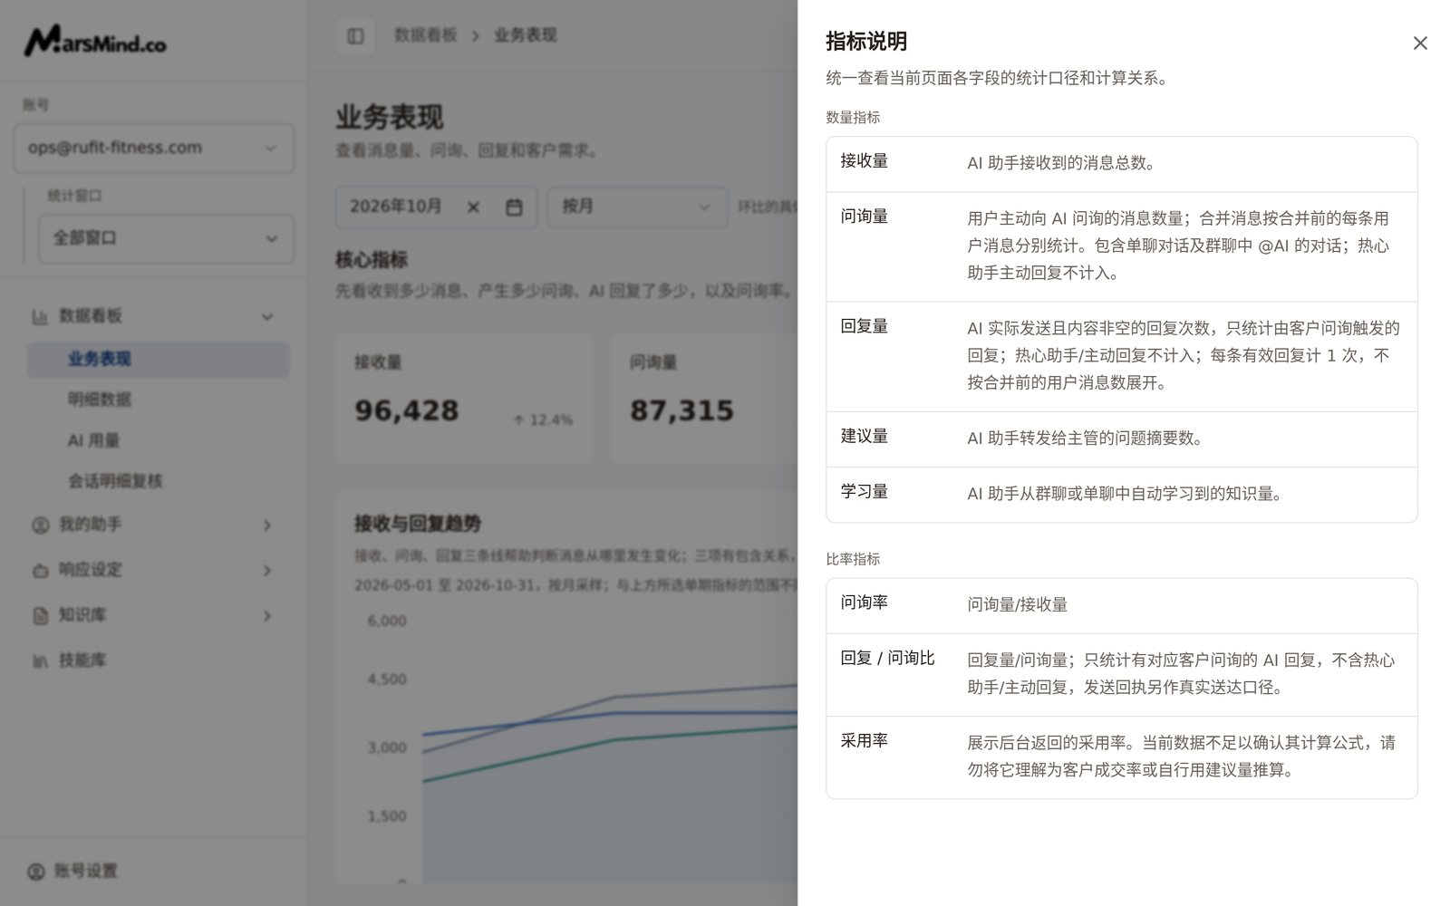Open the 全部窗口 dropdown
The width and height of the screenshot is (1450, 906).
[x=166, y=238]
